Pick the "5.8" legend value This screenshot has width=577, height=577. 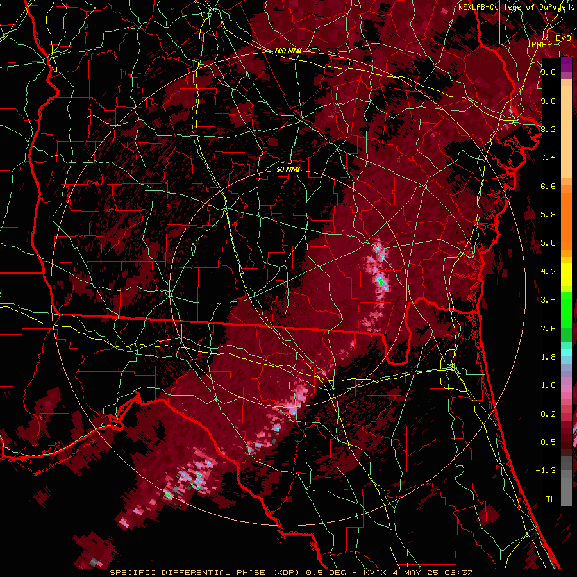tap(548, 215)
